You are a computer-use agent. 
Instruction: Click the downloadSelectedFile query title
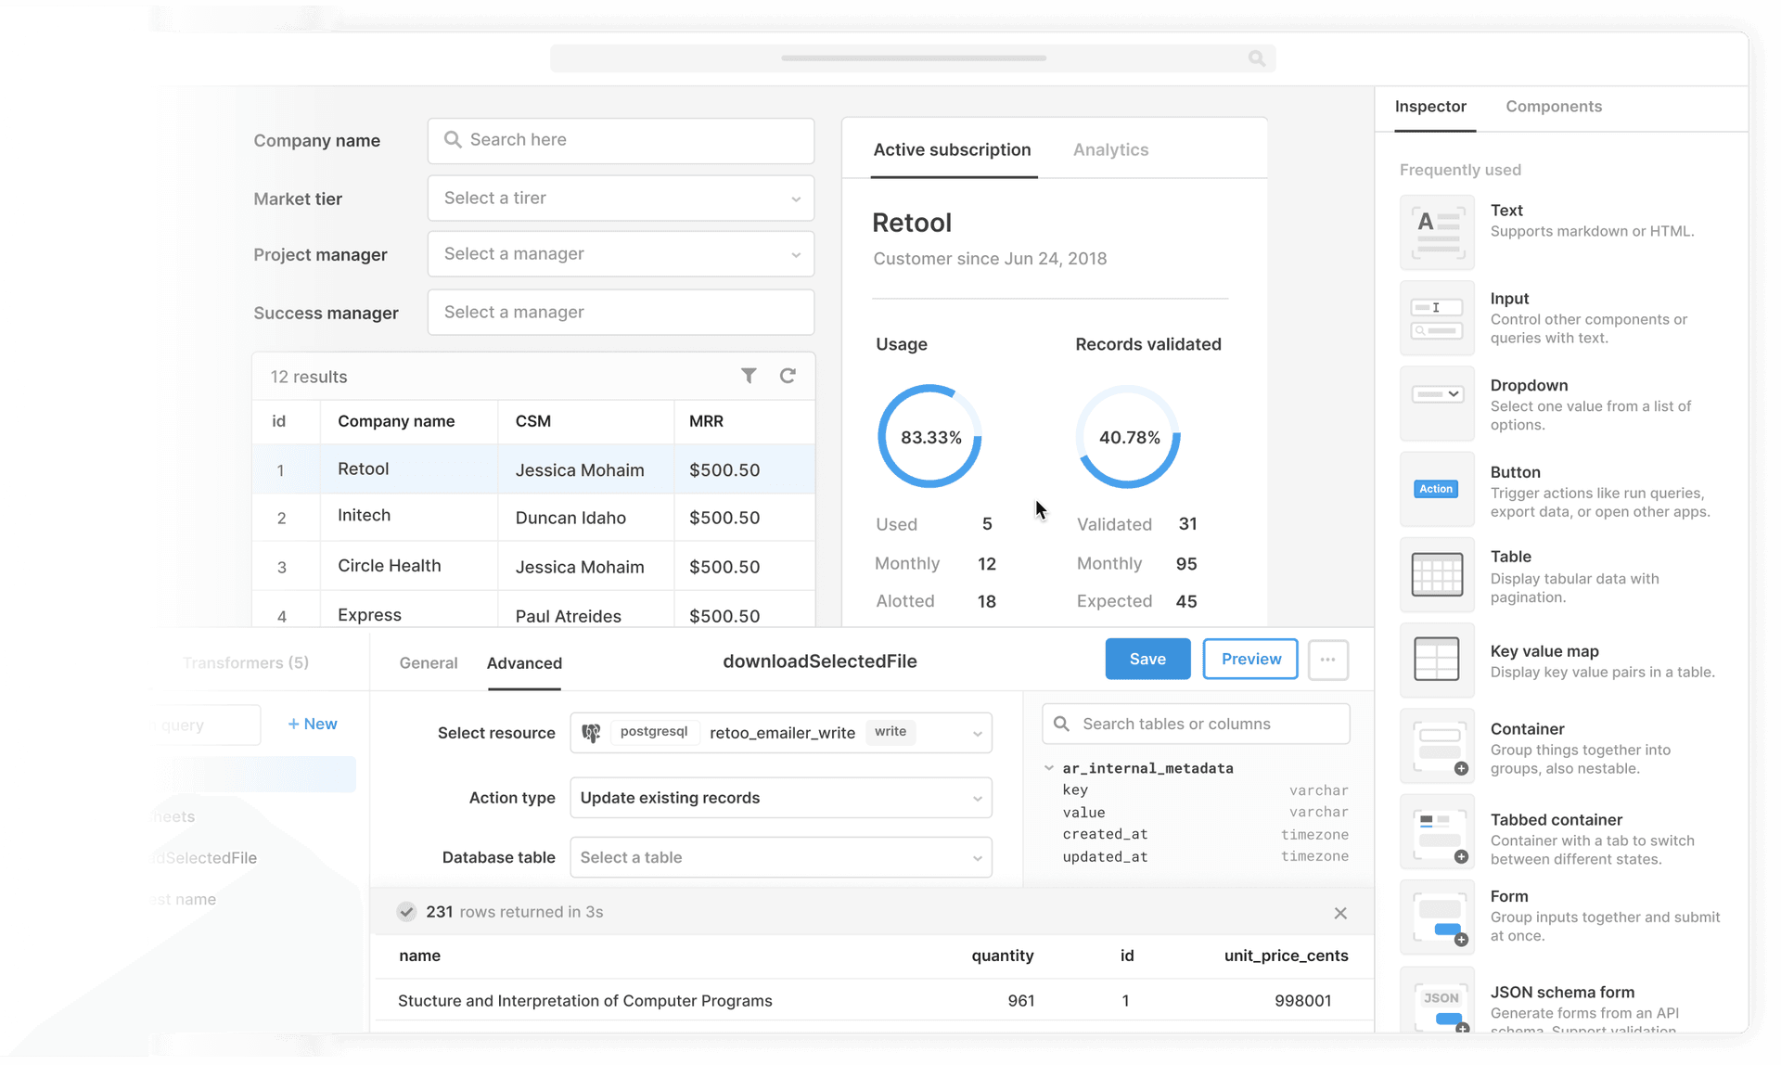click(820, 661)
